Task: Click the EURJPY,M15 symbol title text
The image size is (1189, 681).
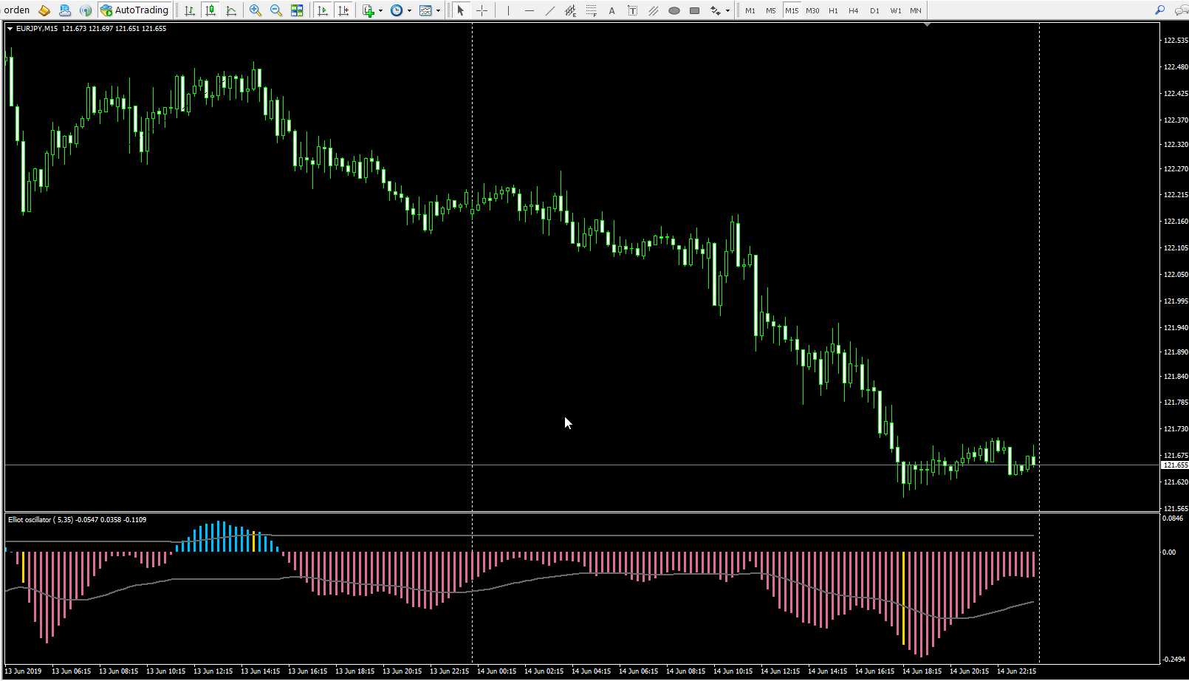Action: [x=37, y=29]
